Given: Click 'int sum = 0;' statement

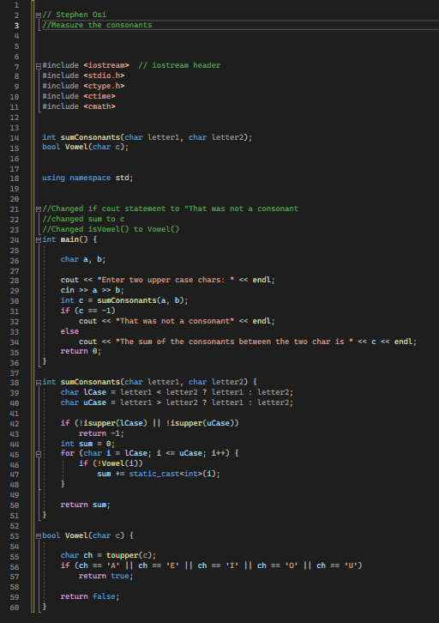Looking at the screenshot, I should [87, 444].
